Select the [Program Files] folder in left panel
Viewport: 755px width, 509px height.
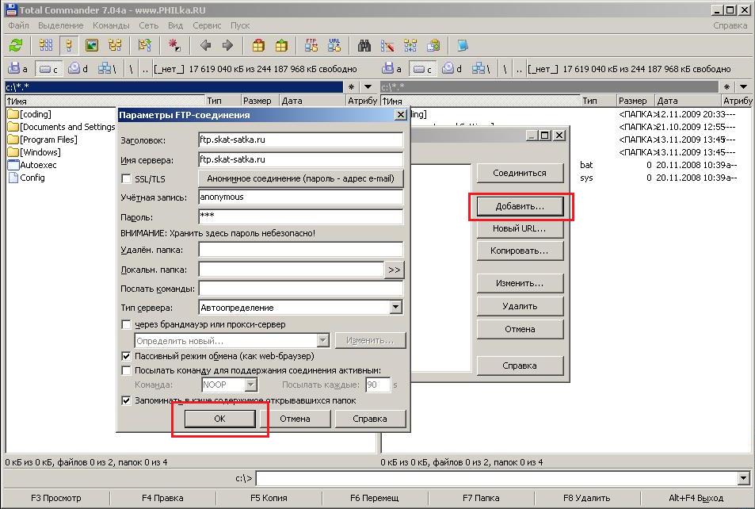42,140
